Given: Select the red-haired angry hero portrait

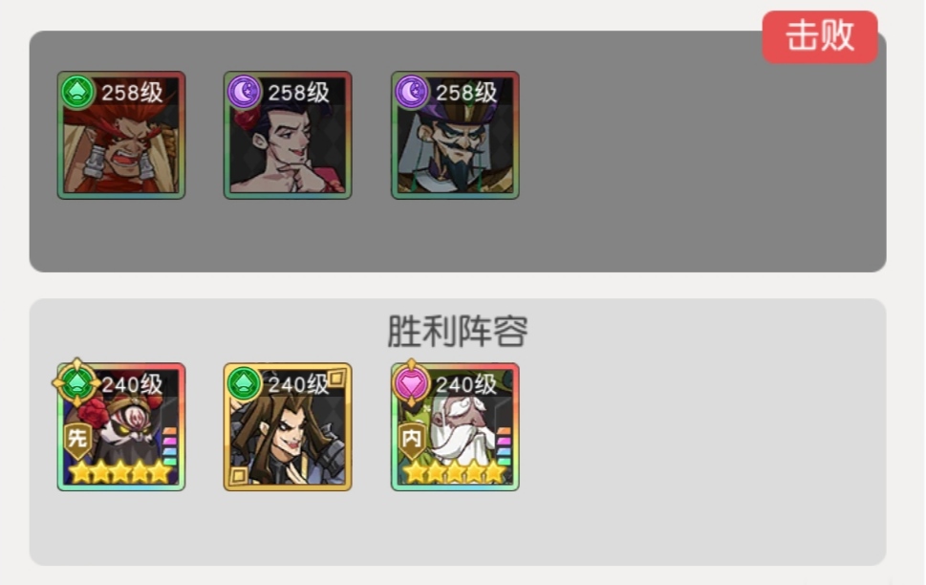Looking at the screenshot, I should [x=121, y=136].
